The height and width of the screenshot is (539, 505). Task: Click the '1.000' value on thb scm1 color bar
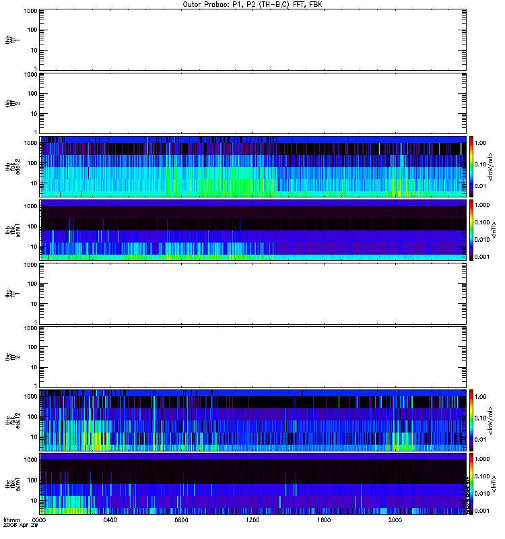click(x=482, y=205)
